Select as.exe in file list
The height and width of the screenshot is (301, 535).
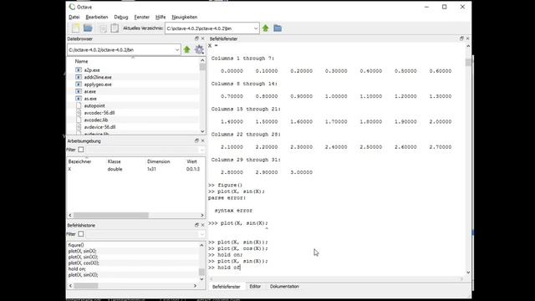(x=90, y=99)
